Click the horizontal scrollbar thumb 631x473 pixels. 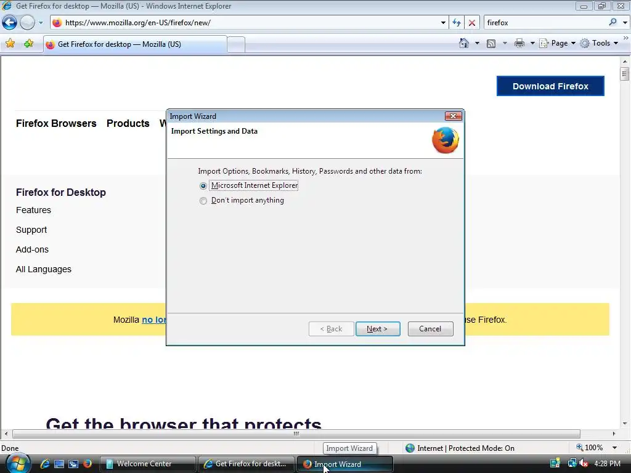click(x=296, y=434)
